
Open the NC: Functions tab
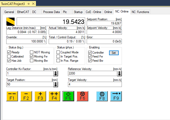pyautogui.click(x=140, y=12)
